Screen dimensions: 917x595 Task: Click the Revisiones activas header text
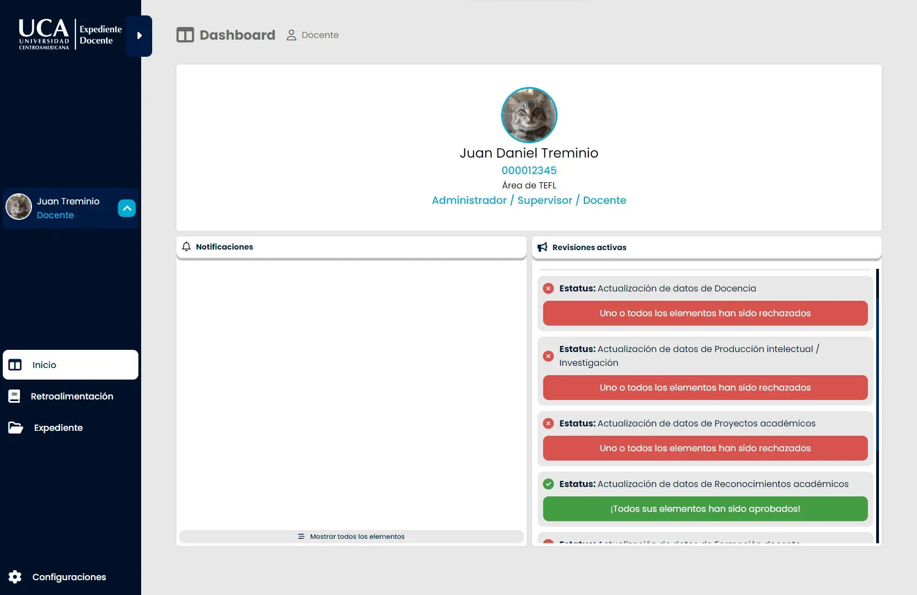[x=589, y=247]
